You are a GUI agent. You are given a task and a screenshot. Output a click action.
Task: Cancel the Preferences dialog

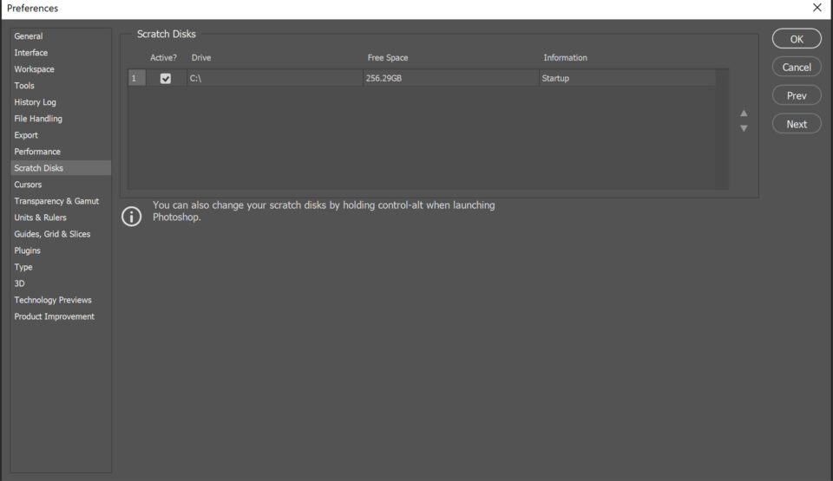(x=796, y=67)
